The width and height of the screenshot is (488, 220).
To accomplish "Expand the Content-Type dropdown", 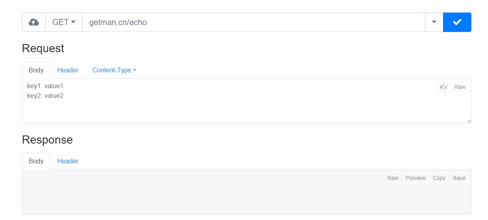I will [x=114, y=70].
